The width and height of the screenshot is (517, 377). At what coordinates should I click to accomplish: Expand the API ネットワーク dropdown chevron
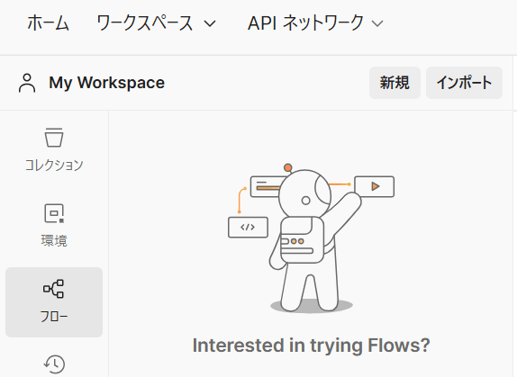377,23
